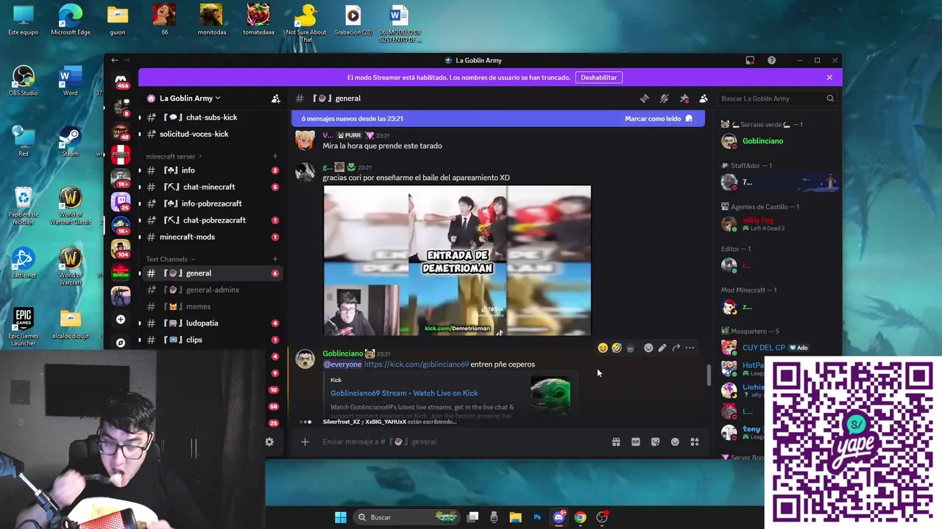Open Threads icon in channel header
The height and width of the screenshot is (529, 942).
tap(645, 98)
